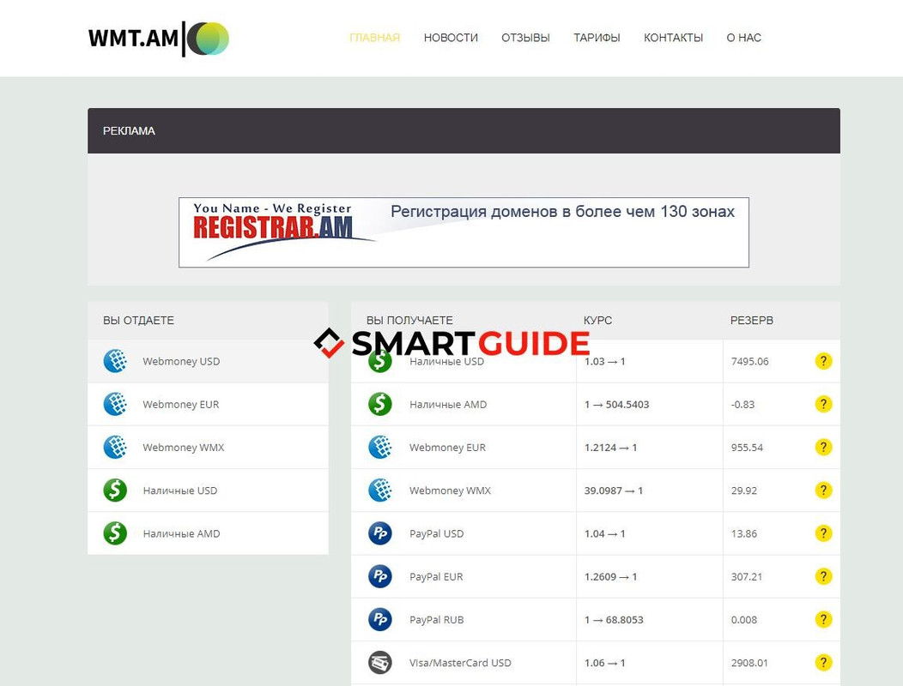903x686 pixels.
Task: Open help icon for reserve 29.92
Action: 823,490
